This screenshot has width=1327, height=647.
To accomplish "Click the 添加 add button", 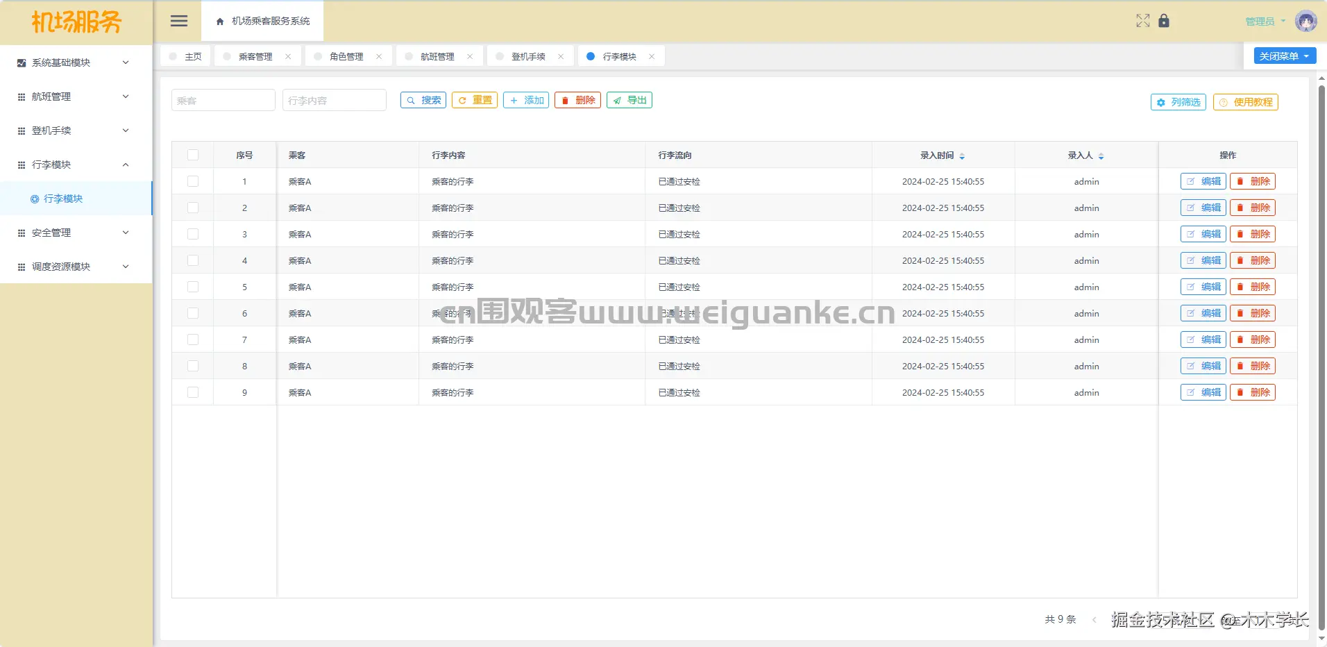I will click(526, 101).
